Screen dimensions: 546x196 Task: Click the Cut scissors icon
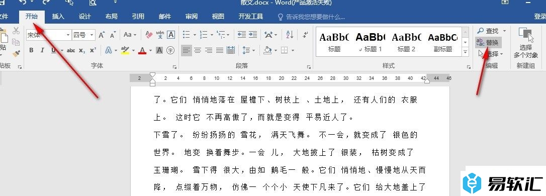pos(16,31)
